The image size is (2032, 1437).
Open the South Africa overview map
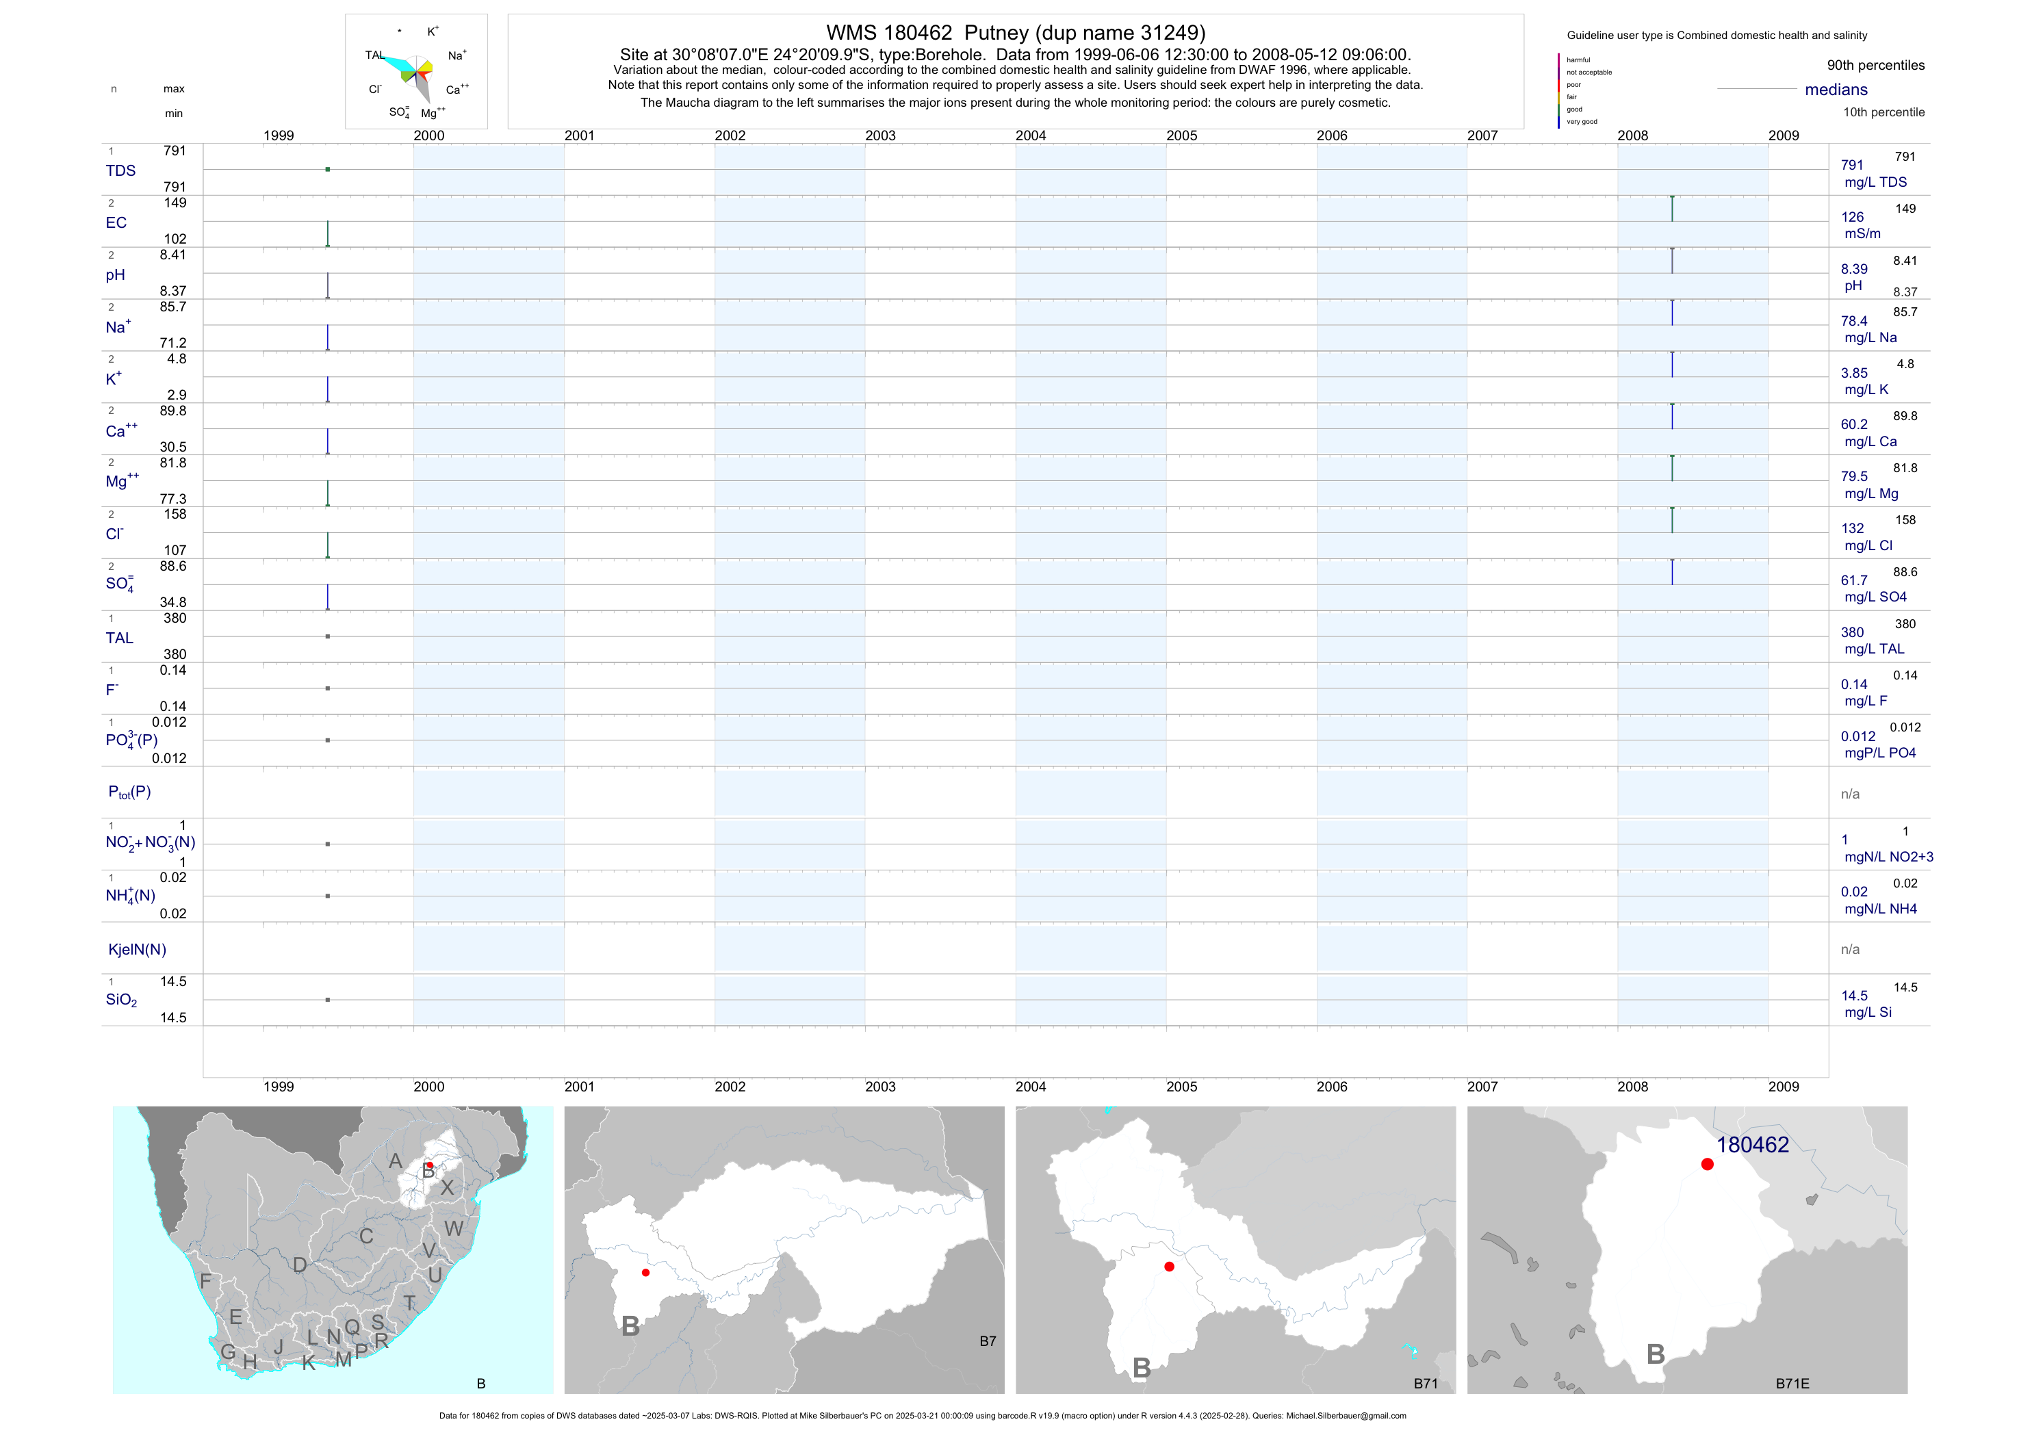coord(333,1250)
